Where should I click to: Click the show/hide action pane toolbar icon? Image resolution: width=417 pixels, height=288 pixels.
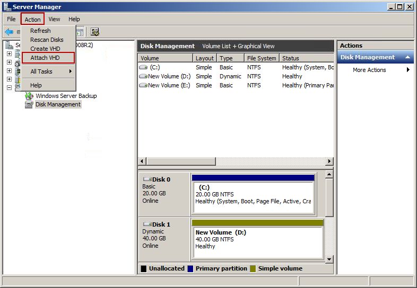(80, 32)
